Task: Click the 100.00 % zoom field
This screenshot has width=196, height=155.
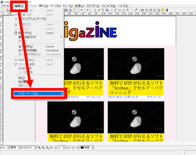Action: click(x=28, y=148)
